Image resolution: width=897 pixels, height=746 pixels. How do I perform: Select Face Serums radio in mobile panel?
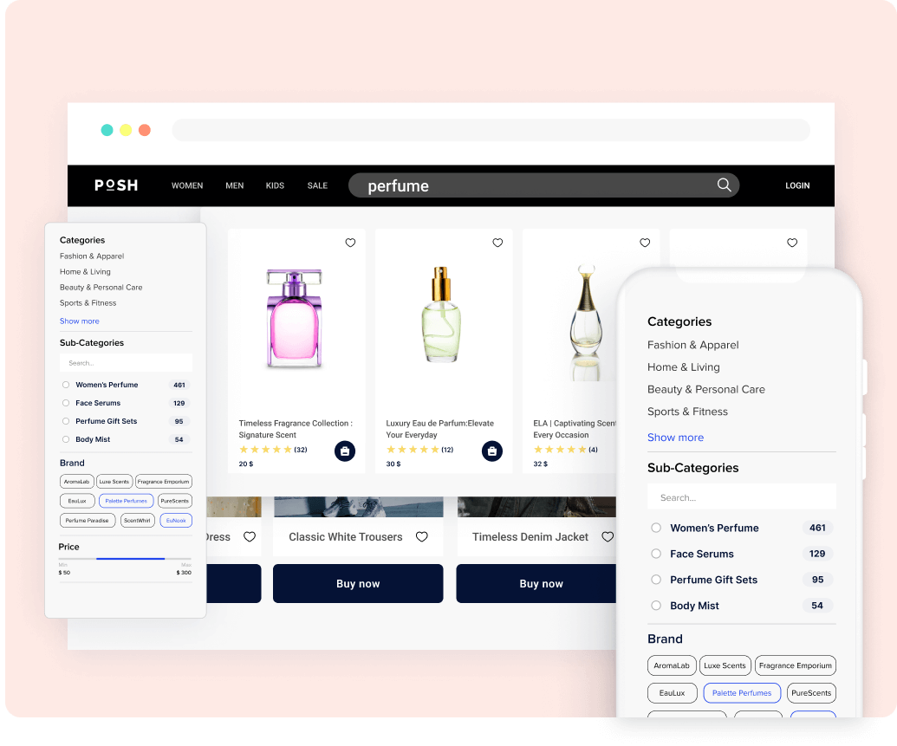click(656, 554)
